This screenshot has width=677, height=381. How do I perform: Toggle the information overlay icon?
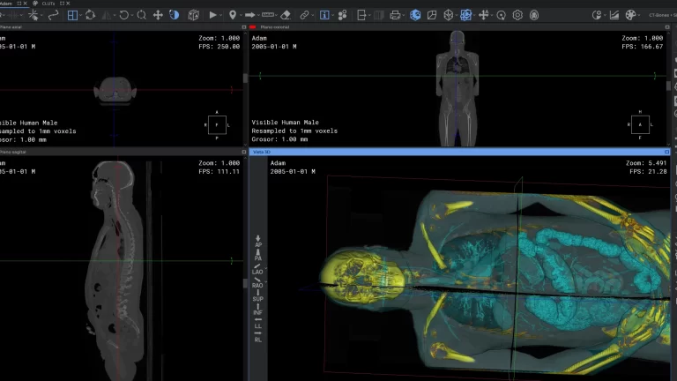click(x=324, y=15)
